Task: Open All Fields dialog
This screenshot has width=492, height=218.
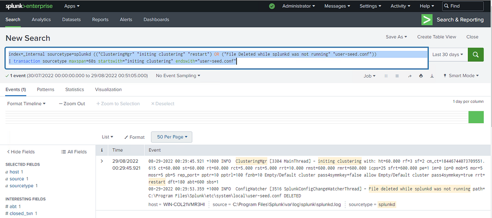Action: pyautogui.click(x=74, y=152)
